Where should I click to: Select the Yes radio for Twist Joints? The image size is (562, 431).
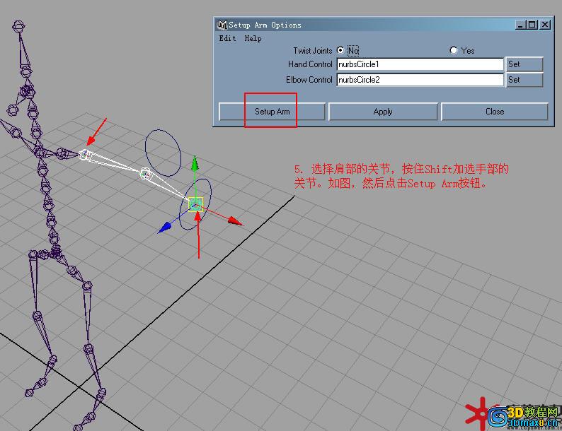[454, 50]
